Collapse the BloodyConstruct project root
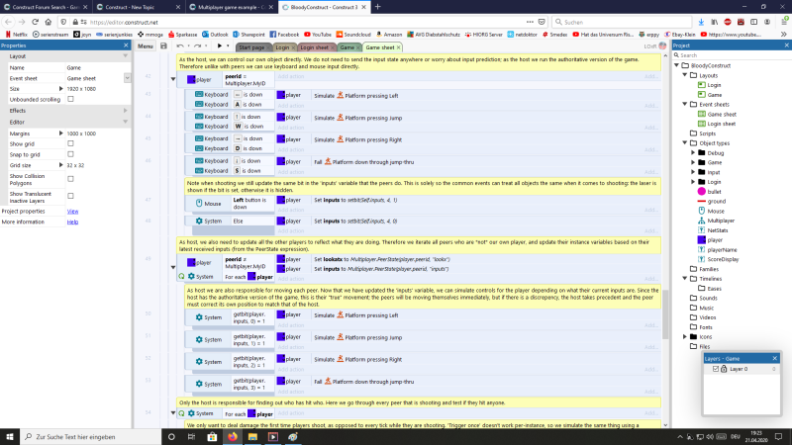The image size is (792, 445). click(x=677, y=65)
